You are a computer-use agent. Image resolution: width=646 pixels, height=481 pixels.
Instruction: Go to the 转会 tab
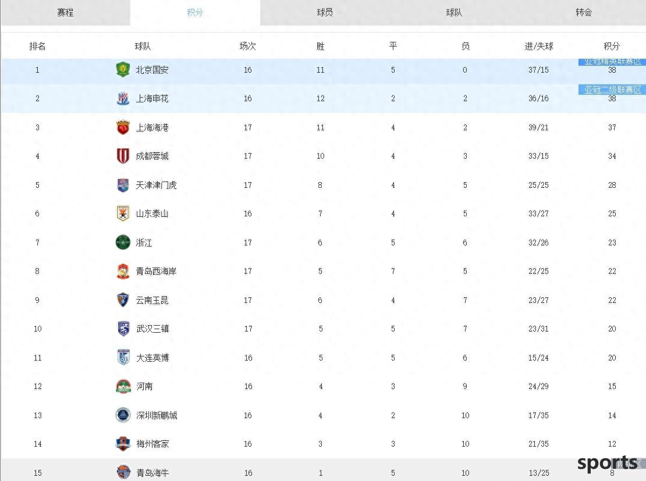583,12
